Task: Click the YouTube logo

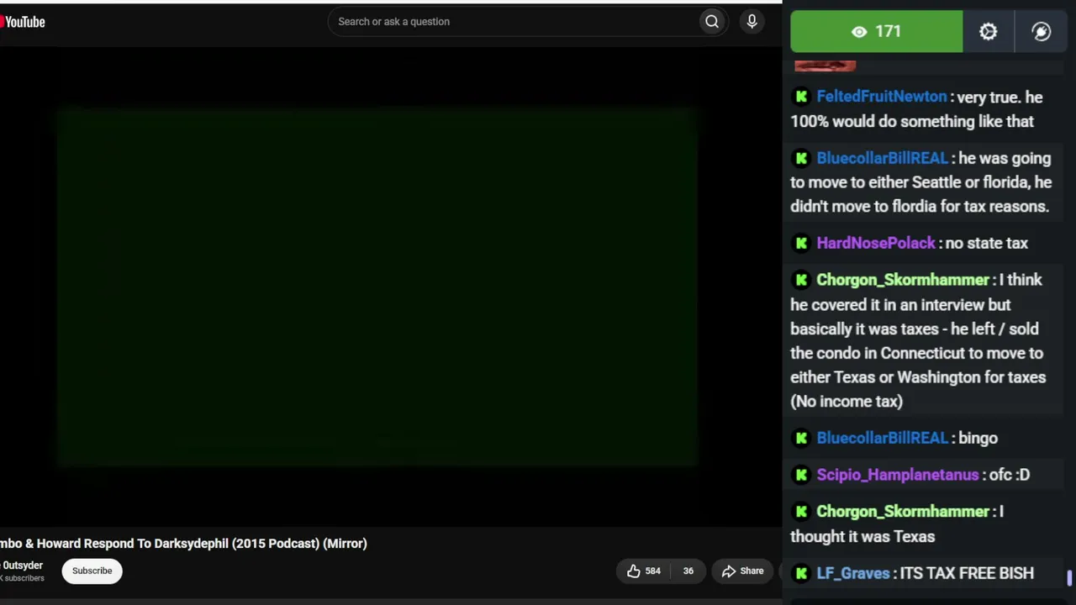Action: pyautogui.click(x=23, y=22)
